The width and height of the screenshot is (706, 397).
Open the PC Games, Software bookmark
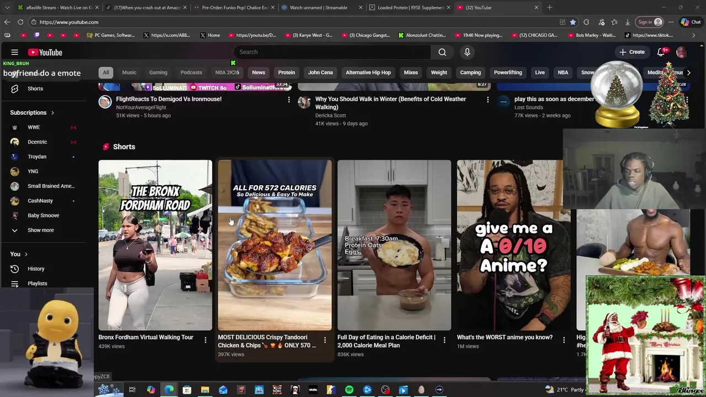coord(111,35)
